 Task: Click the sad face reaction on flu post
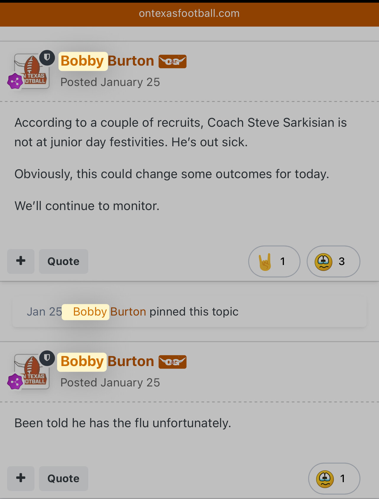click(x=334, y=479)
